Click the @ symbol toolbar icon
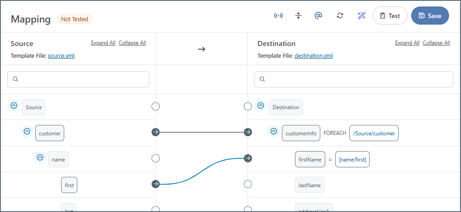 (318, 16)
